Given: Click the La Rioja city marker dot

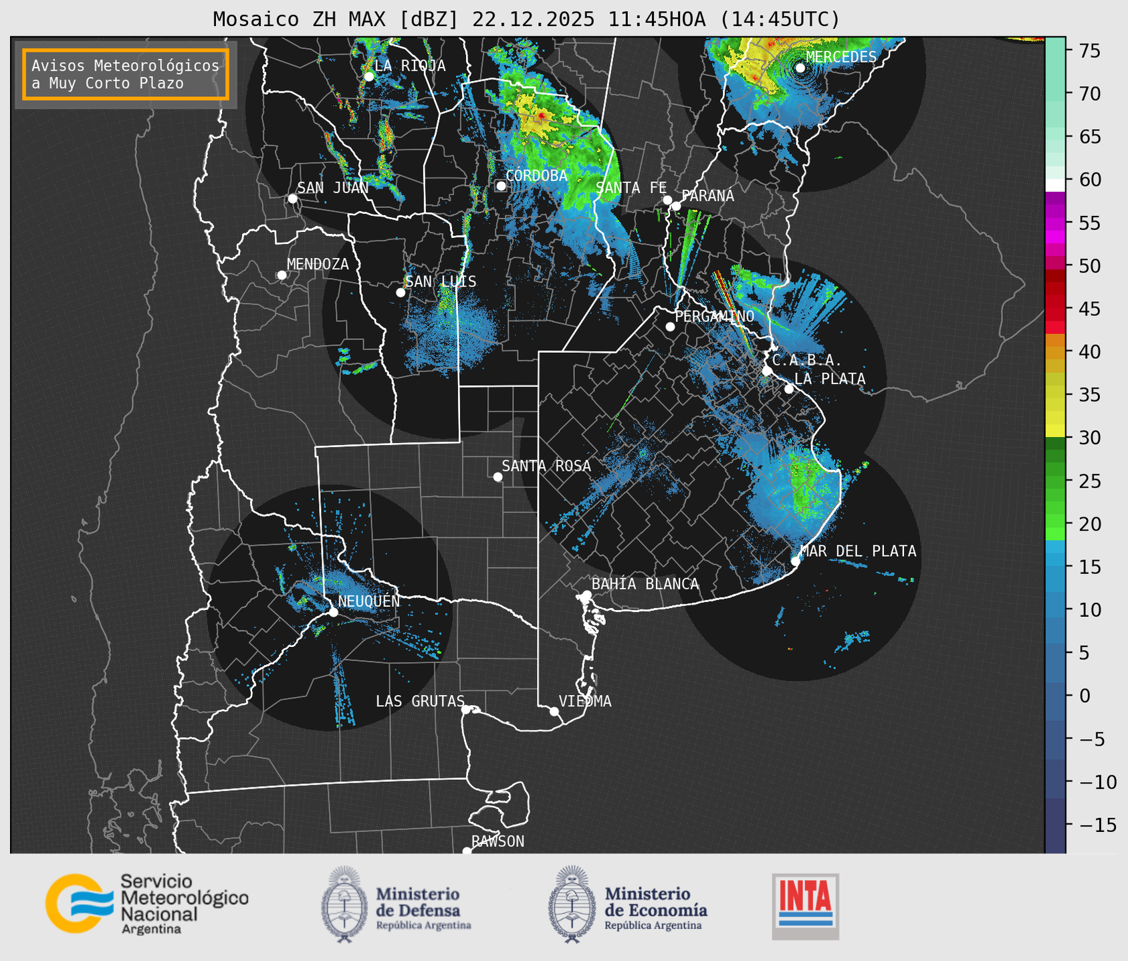Looking at the screenshot, I should [x=369, y=77].
